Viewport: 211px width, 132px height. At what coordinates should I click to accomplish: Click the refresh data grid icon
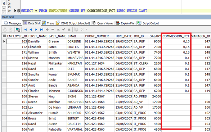pyautogui.click(x=18, y=29)
